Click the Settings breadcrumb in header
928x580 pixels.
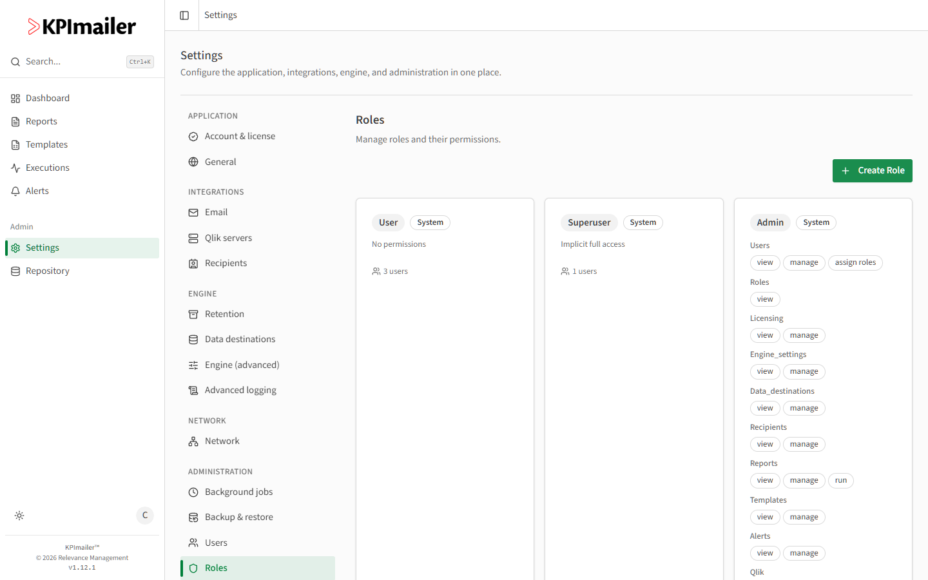220,15
